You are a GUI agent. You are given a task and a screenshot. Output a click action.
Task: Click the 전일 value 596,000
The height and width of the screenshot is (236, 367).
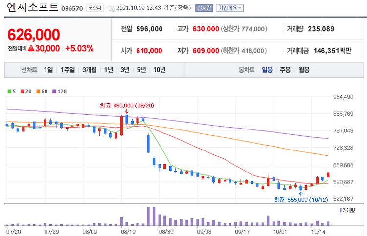coord(149,29)
